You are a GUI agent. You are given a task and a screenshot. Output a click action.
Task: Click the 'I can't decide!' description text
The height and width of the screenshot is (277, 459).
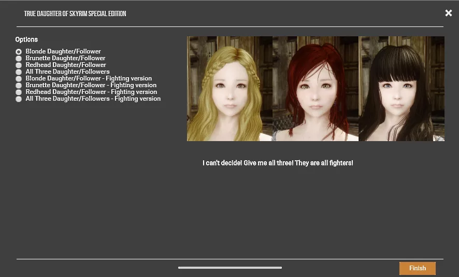pyautogui.click(x=278, y=163)
